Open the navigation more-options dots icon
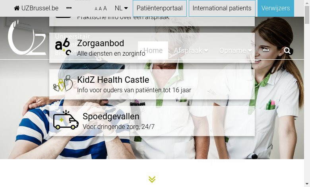This screenshot has height=187, width=310. [266, 50]
